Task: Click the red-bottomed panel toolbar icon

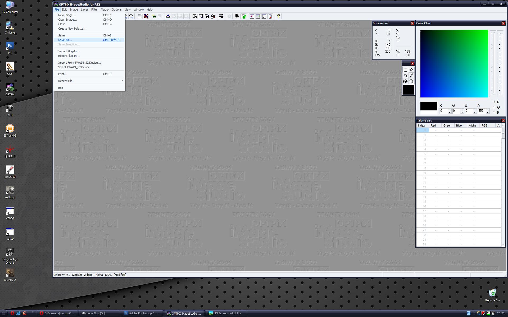Action: [270, 16]
